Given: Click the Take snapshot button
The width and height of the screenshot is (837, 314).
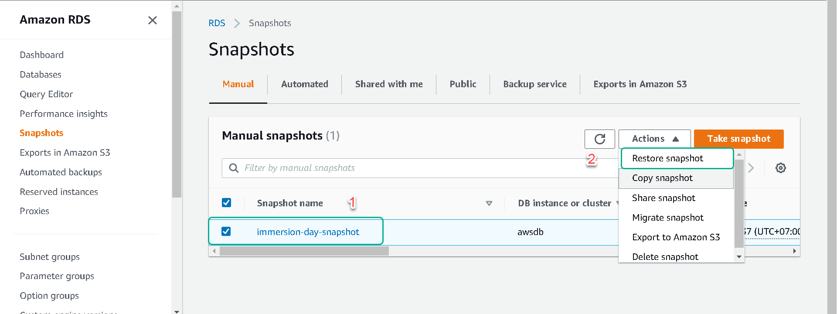Looking at the screenshot, I should (738, 139).
